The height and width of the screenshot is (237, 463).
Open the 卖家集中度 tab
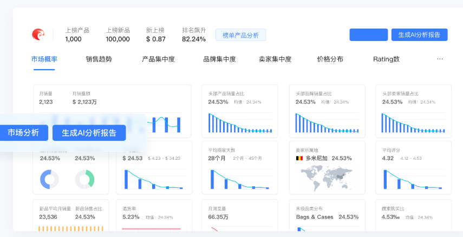[275, 59]
